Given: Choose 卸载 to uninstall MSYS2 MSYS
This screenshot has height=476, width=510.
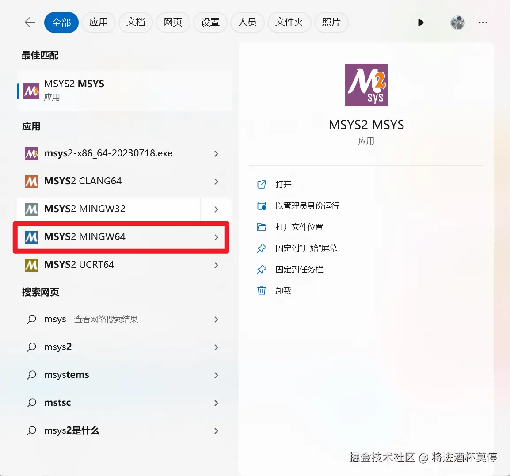Looking at the screenshot, I should coord(283,290).
